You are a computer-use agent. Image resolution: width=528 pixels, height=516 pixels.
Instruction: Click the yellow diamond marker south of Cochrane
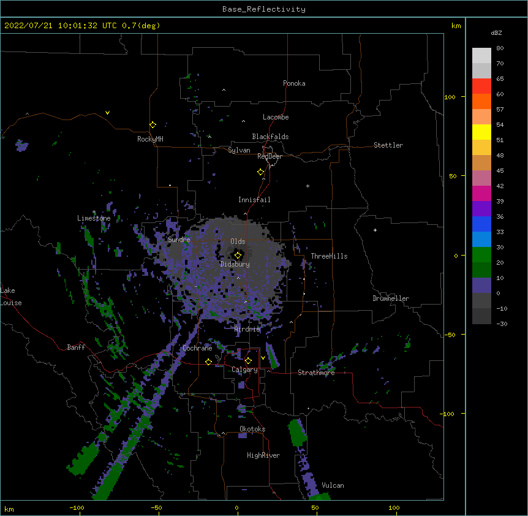click(208, 362)
